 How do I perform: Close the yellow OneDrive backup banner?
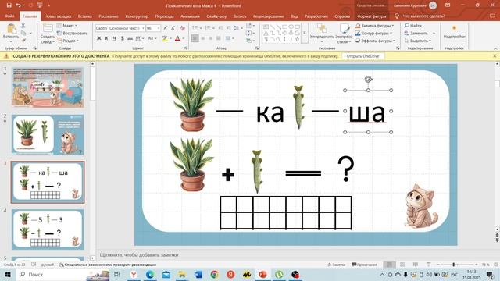click(x=495, y=56)
